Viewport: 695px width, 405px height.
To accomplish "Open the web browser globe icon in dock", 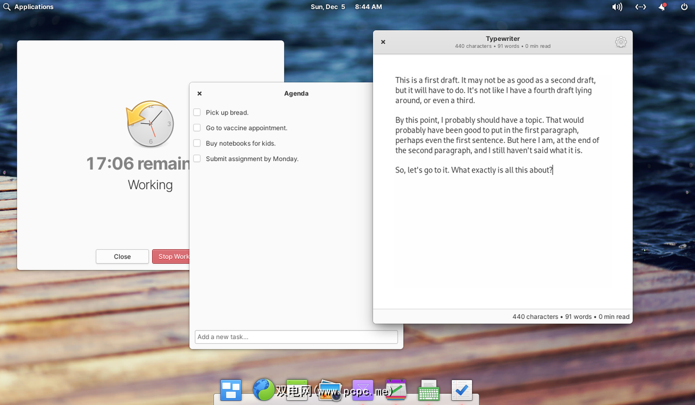I will tap(264, 390).
